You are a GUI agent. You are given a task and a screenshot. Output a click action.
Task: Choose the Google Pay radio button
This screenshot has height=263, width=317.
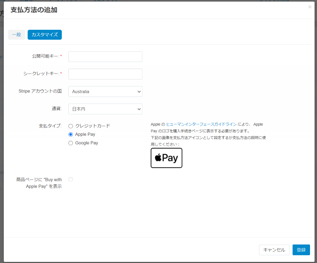pos(71,143)
